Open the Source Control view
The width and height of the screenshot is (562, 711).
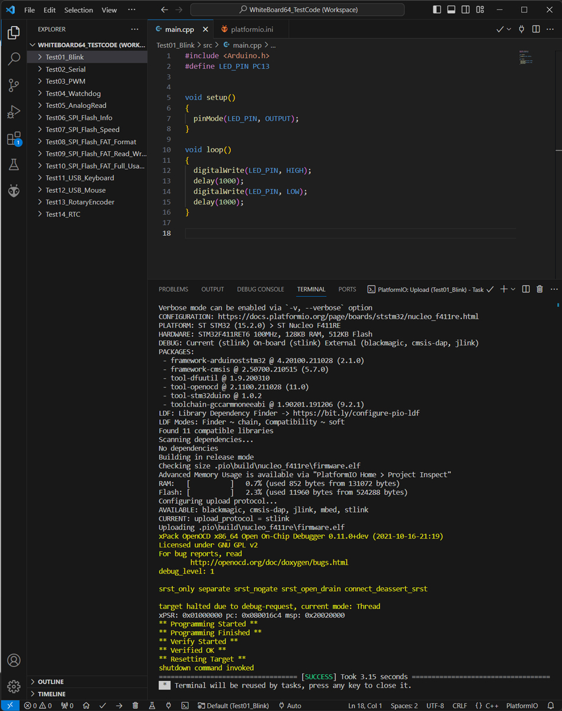[x=14, y=85]
